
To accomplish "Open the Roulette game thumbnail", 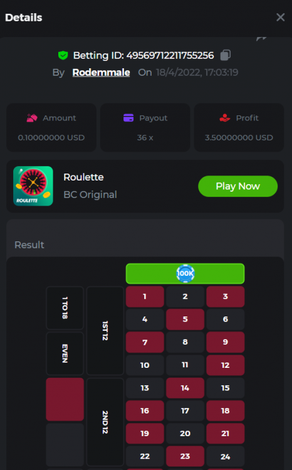I will (33, 186).
